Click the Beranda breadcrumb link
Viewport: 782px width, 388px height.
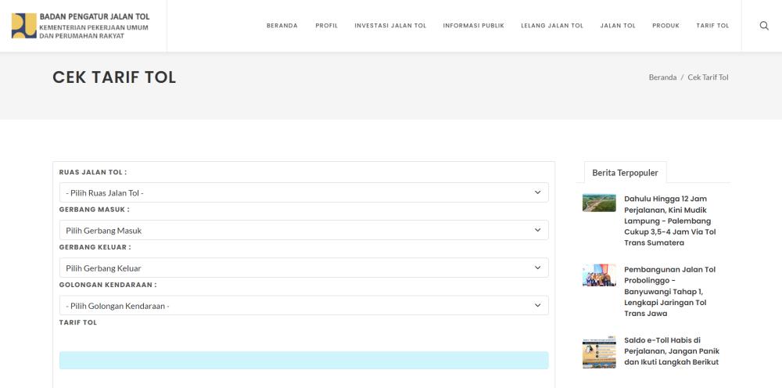(662, 77)
